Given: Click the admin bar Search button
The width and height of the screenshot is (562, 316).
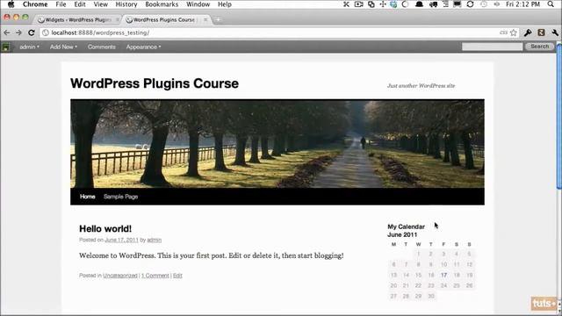Looking at the screenshot, I should (x=539, y=47).
